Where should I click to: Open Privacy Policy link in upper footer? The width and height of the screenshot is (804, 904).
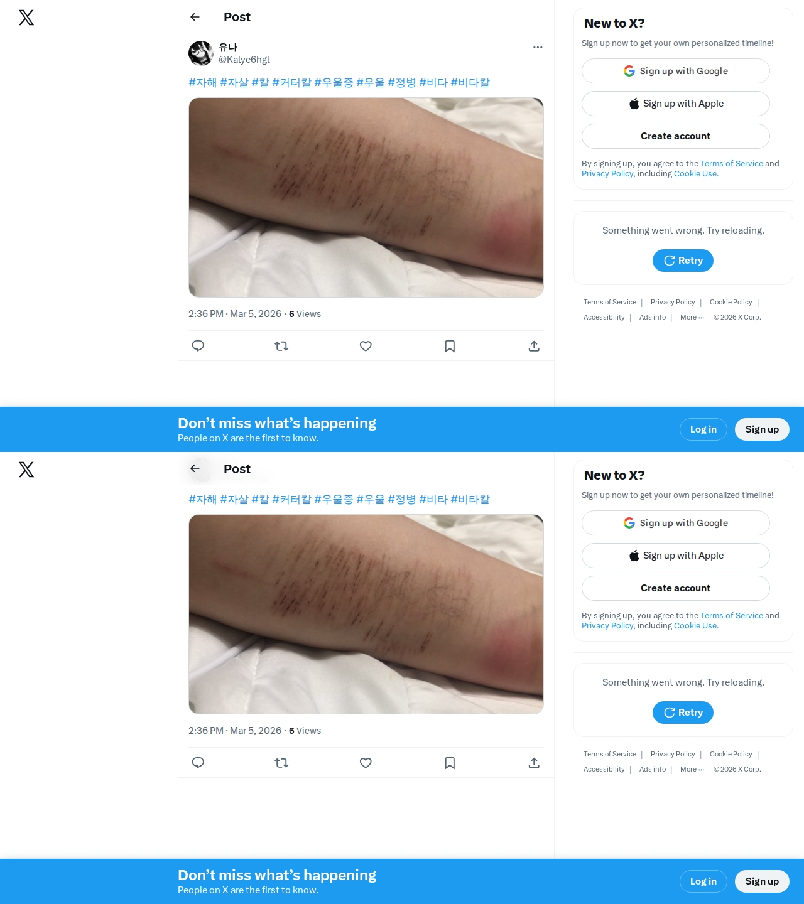(673, 302)
